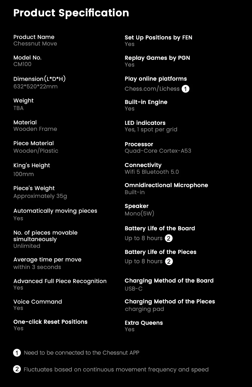Click the Fluctuates based on movement footnote text
The width and height of the screenshot is (252, 387).
pos(116,370)
